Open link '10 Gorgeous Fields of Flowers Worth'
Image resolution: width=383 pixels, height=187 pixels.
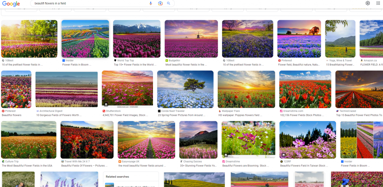click(x=59, y=115)
